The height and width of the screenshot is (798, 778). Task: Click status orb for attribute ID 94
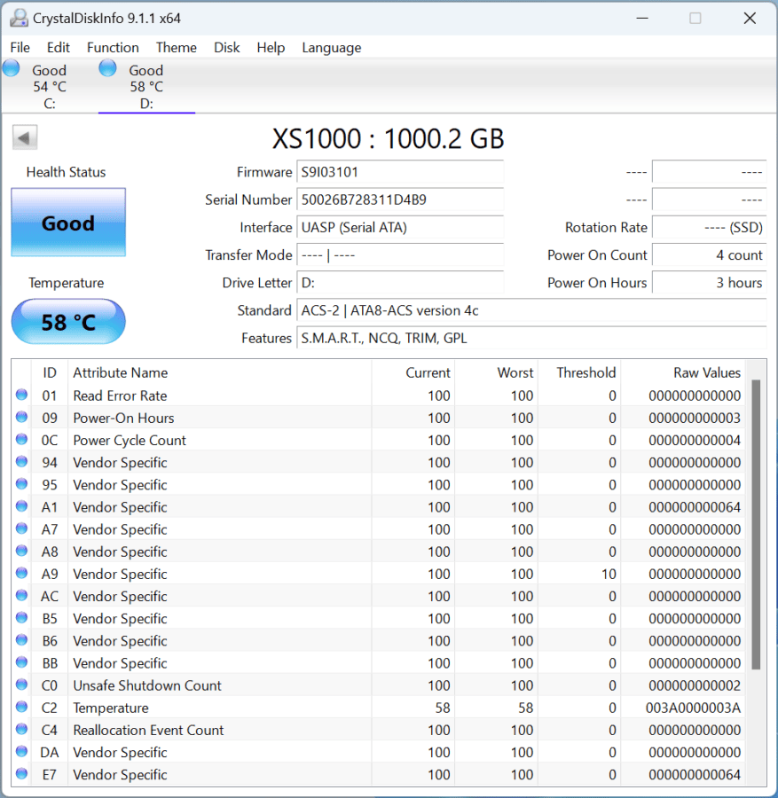pyautogui.click(x=21, y=462)
